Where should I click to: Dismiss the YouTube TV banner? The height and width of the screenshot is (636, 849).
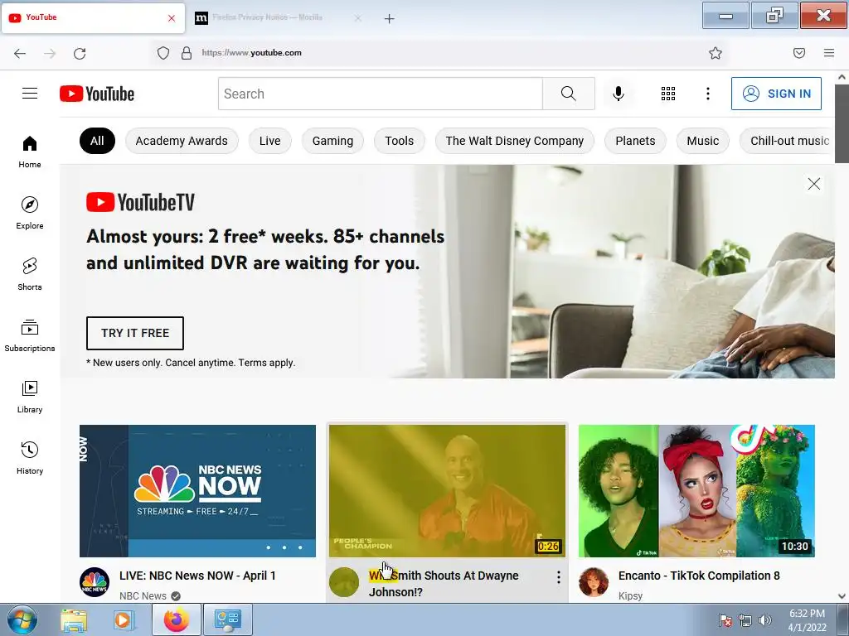[814, 184]
